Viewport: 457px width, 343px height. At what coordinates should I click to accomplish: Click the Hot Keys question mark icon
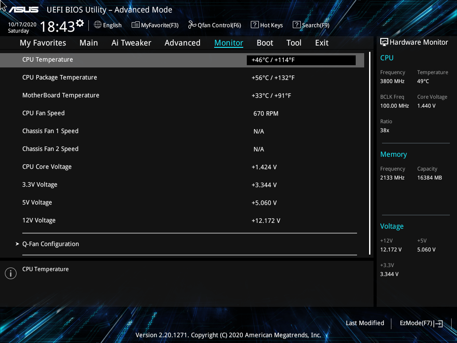point(254,25)
